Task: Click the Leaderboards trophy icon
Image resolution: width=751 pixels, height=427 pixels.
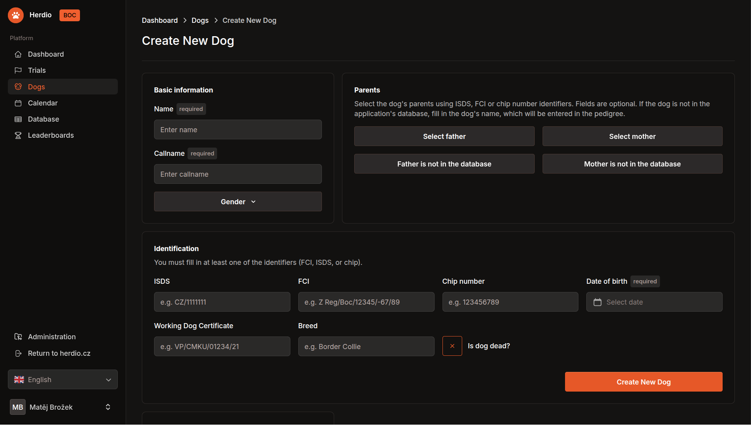Action: click(x=18, y=135)
